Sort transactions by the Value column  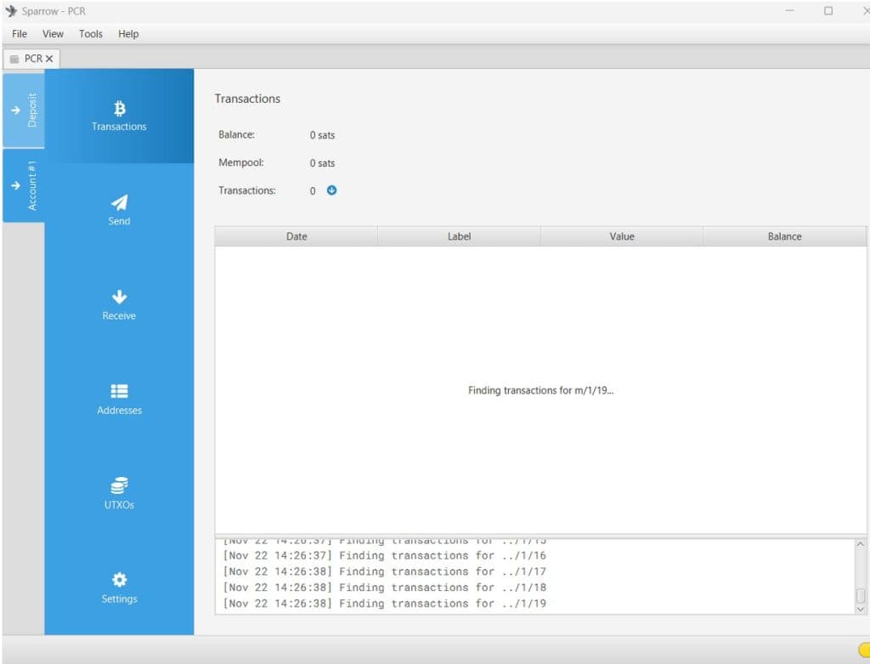621,236
